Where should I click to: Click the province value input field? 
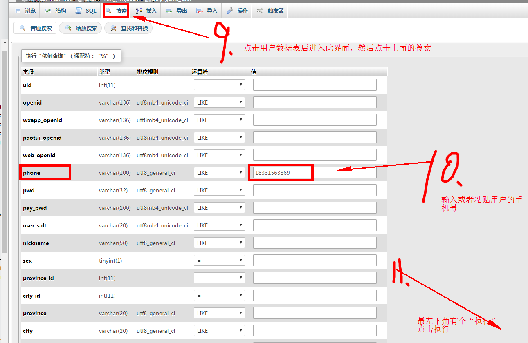point(315,313)
